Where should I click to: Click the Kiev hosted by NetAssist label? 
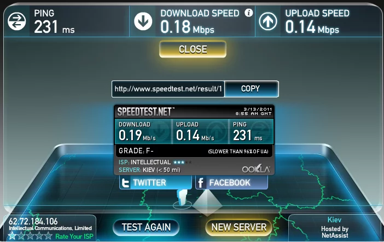point(335,228)
